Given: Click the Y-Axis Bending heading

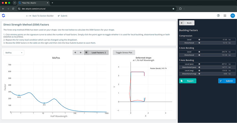Looking at the screenshot, I should [x=187, y=60].
